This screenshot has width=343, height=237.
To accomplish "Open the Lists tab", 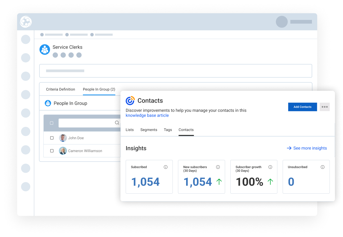I will pyautogui.click(x=130, y=130).
